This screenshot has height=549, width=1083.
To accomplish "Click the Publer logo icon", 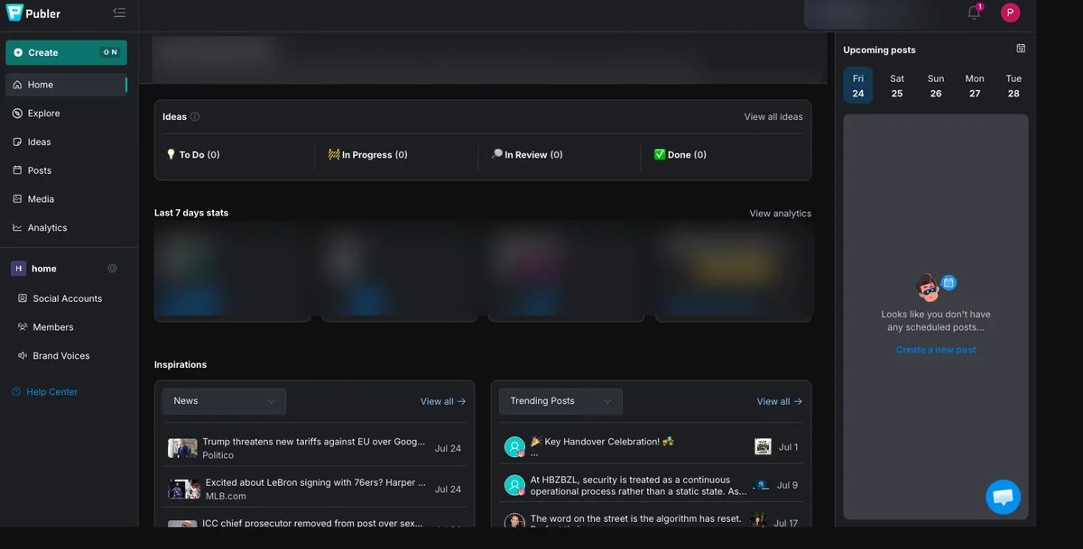I will click(14, 13).
